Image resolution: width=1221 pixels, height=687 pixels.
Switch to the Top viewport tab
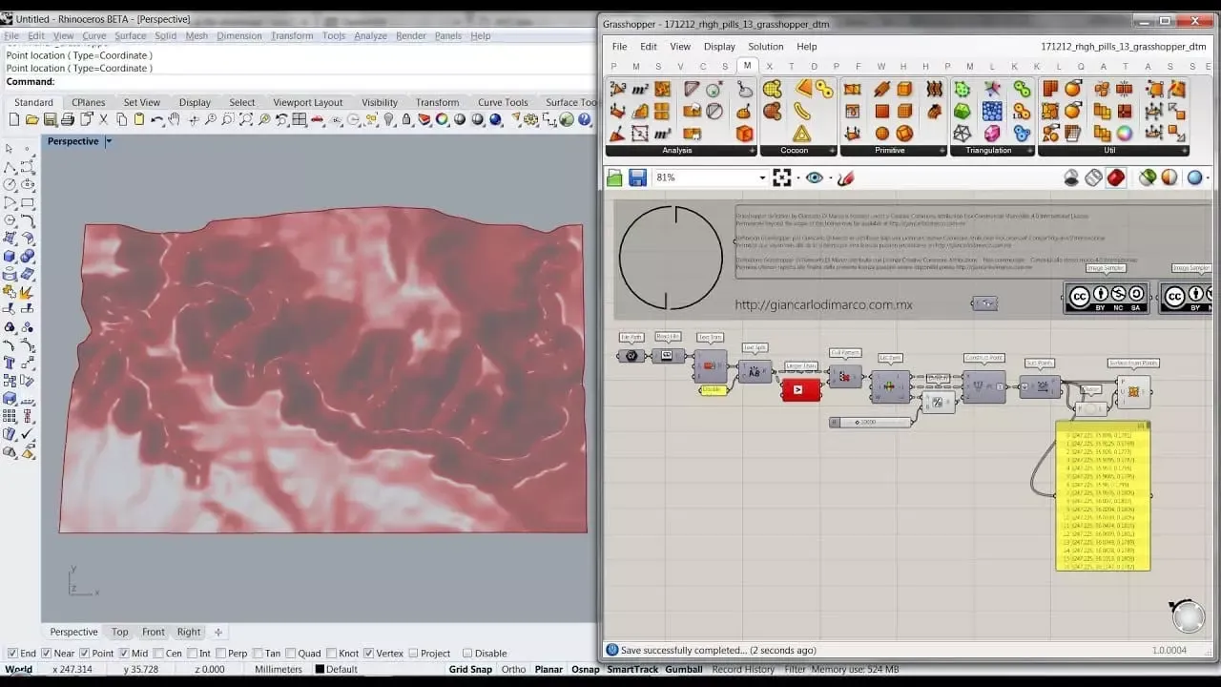[119, 632]
